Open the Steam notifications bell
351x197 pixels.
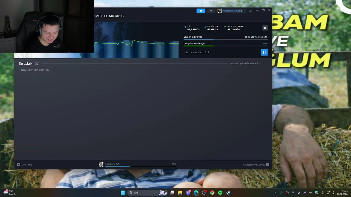tap(211, 11)
